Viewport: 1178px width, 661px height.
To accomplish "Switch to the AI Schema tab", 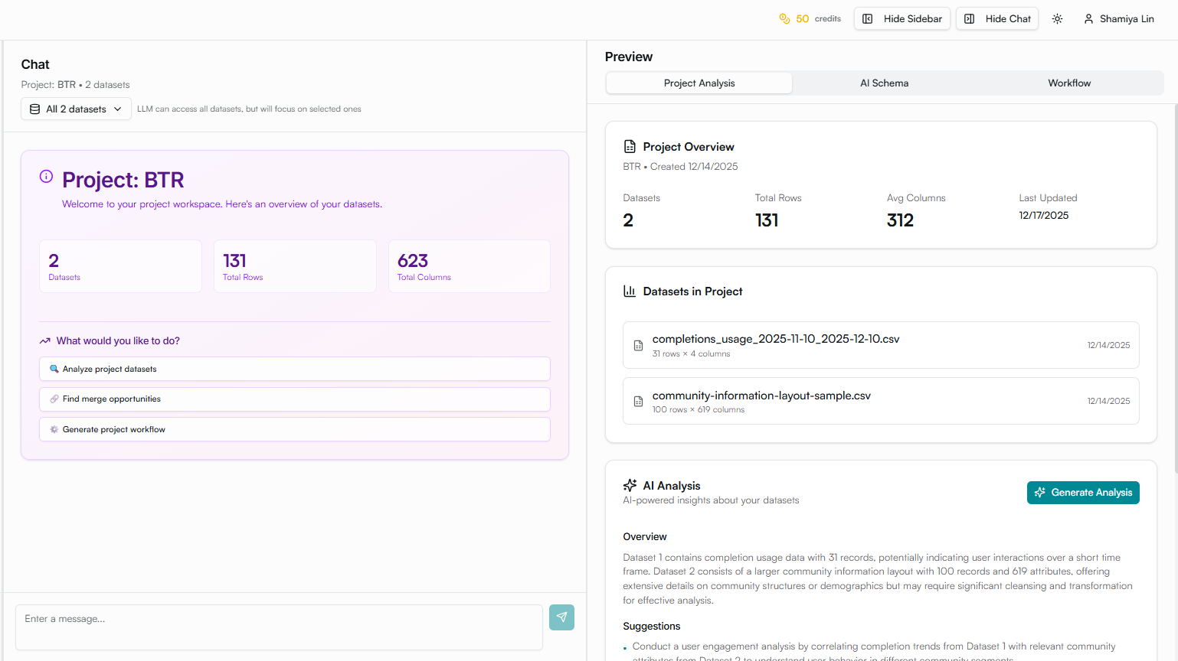I will click(884, 83).
